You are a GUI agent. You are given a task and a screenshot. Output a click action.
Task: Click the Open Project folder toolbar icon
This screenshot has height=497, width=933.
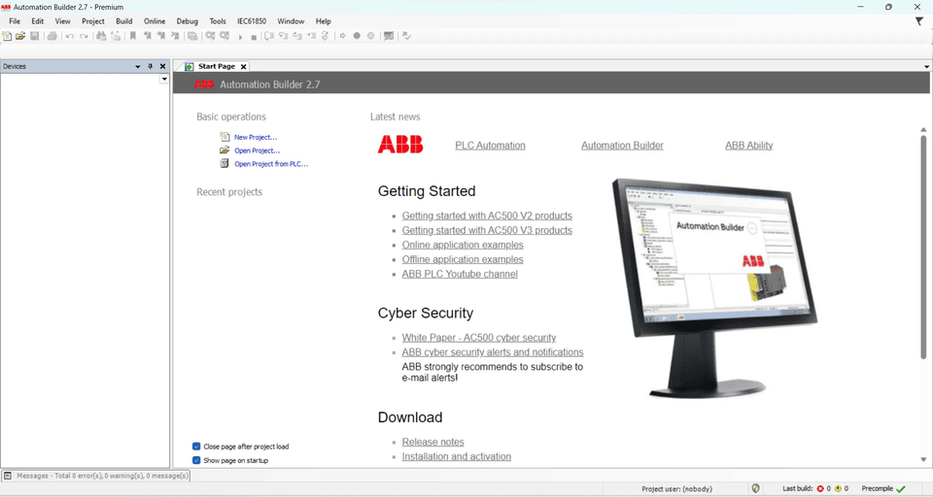click(20, 36)
